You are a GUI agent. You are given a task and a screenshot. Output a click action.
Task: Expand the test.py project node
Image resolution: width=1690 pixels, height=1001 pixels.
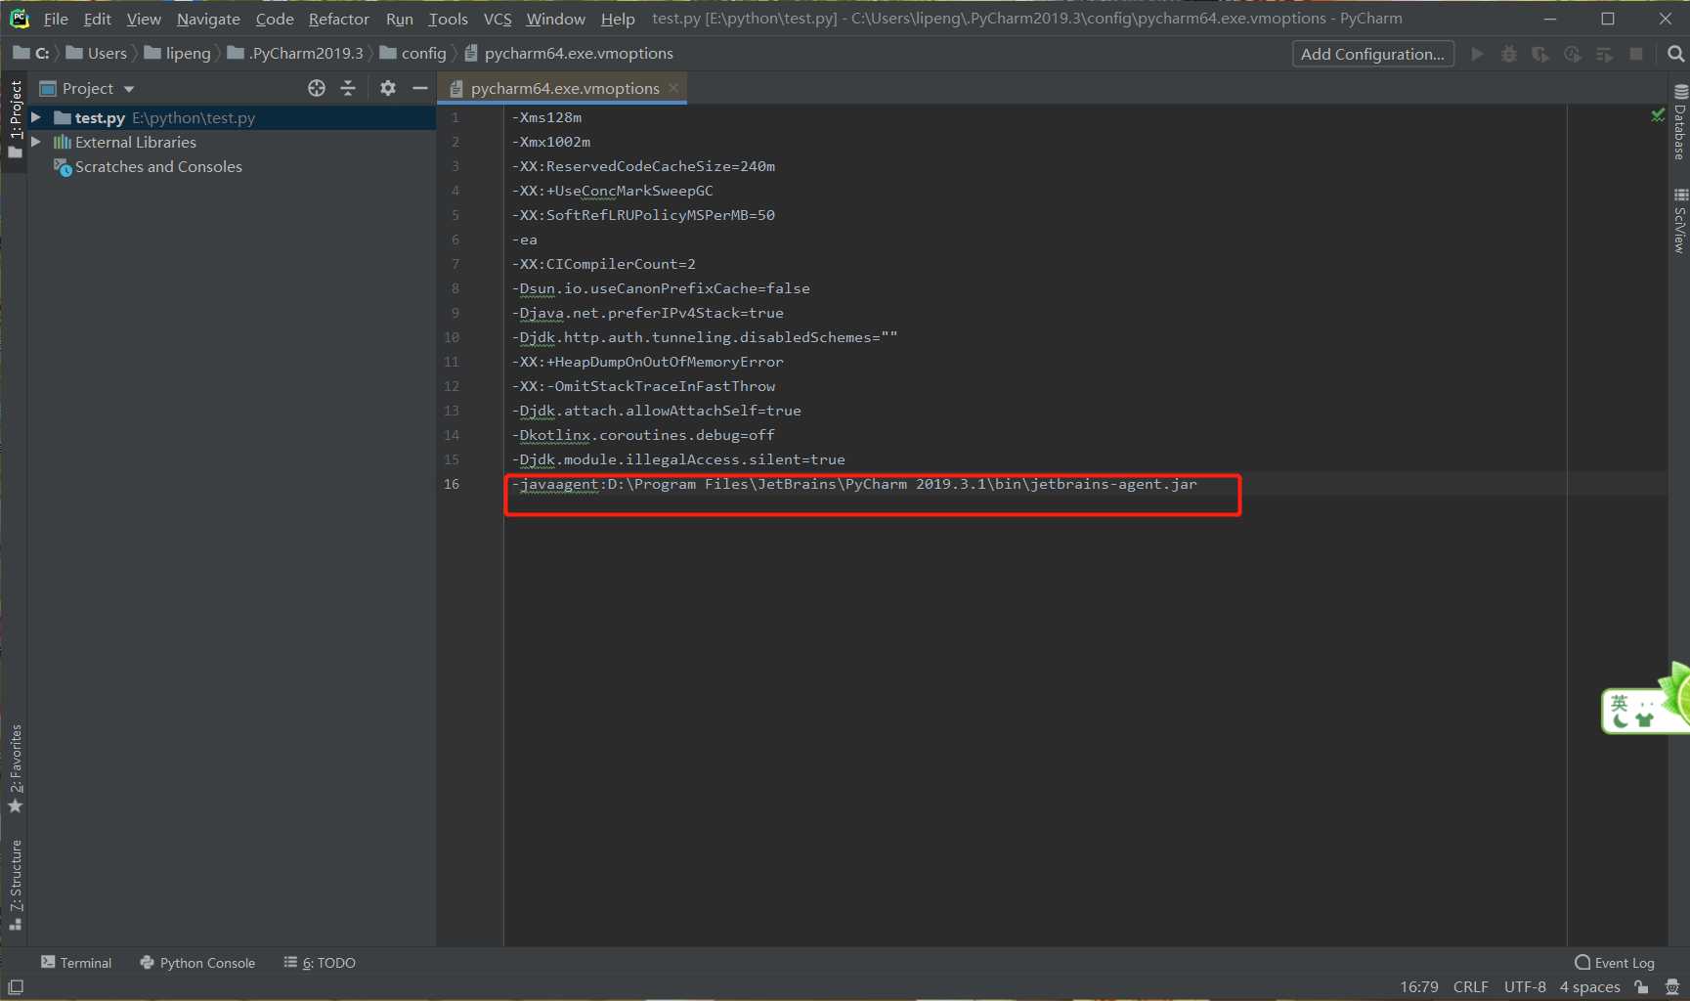[x=36, y=117]
